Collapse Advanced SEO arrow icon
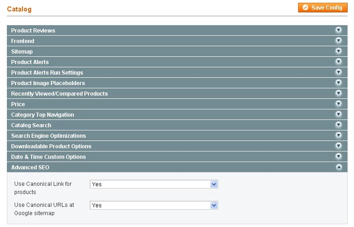Image resolution: width=354 pixels, height=227 pixels. point(339,167)
